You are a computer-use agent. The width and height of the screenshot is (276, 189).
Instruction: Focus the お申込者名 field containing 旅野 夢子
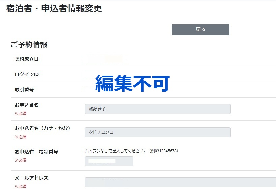[x=157, y=109]
